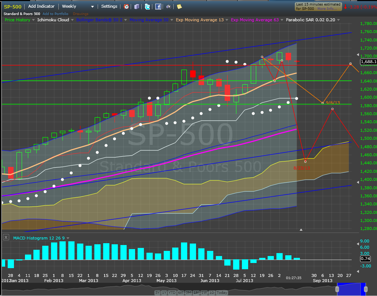Click the binoculars icon in toolbar

(x=169, y=7)
